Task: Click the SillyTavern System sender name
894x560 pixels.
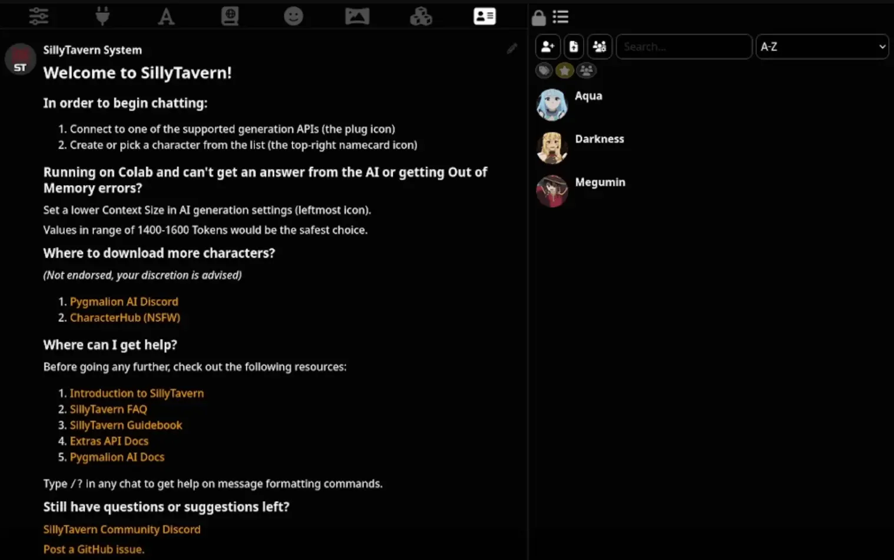Action: tap(92, 50)
